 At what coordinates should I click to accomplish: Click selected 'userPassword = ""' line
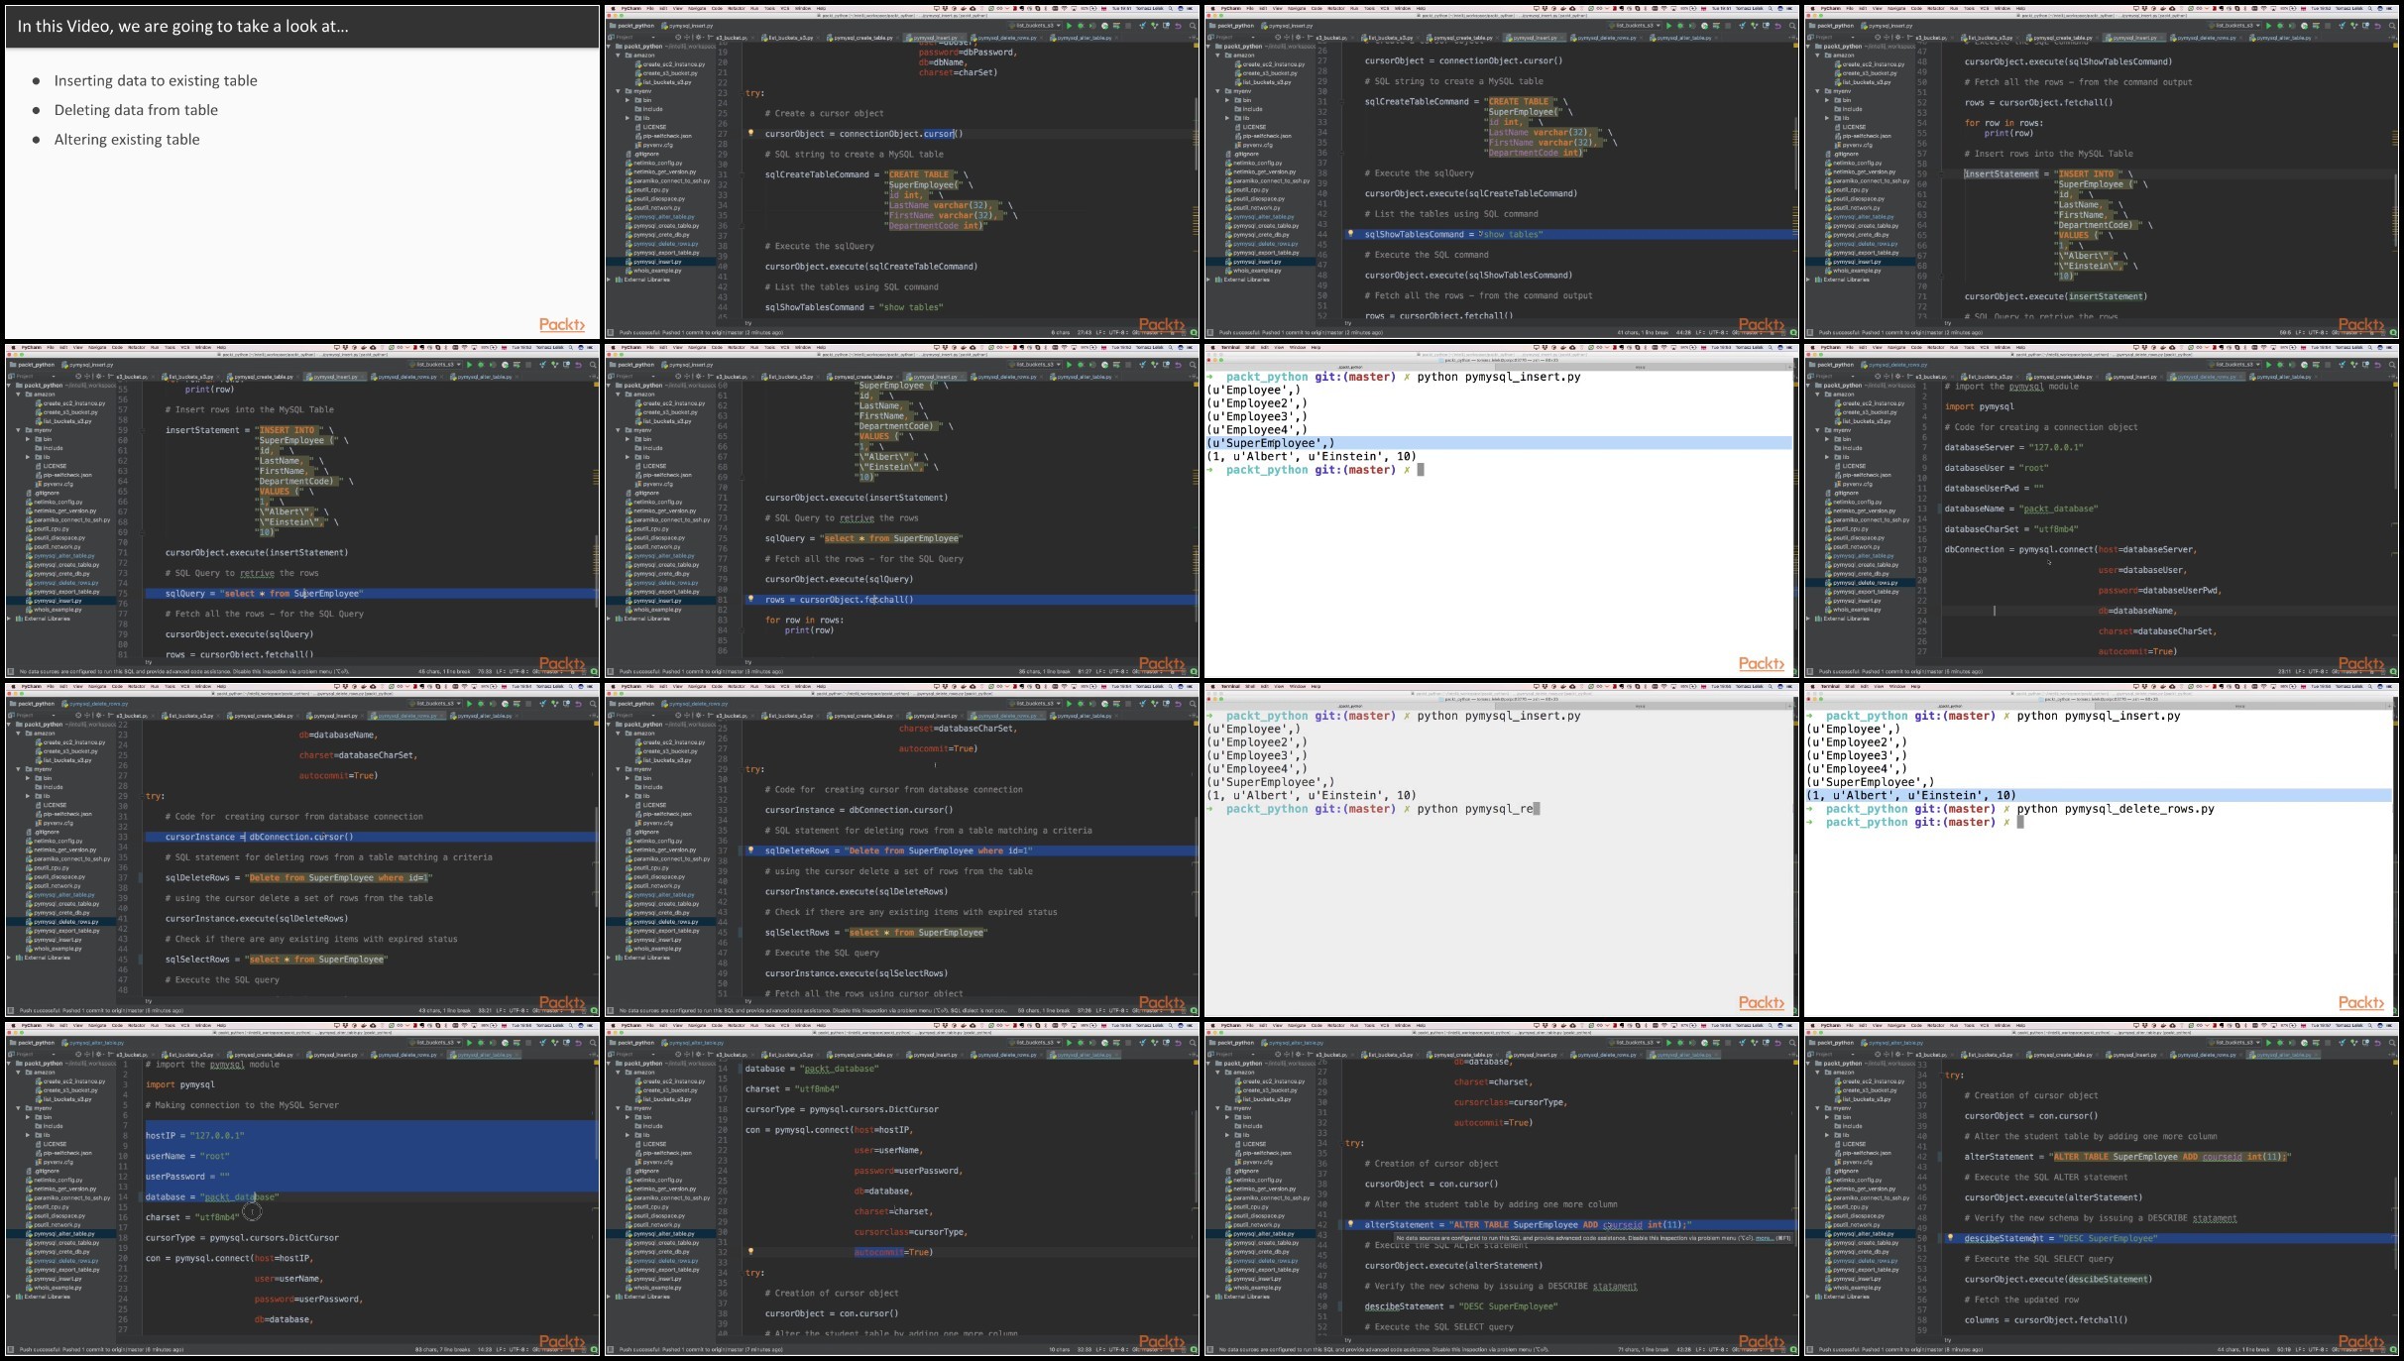[187, 1177]
